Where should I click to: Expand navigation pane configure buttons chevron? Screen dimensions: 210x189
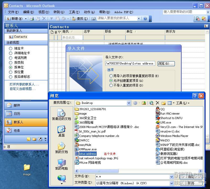(x=45, y=139)
